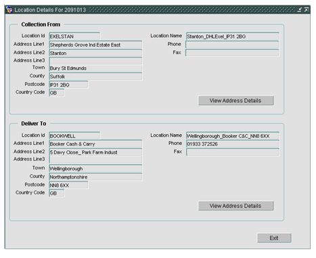Click the Booker Cash & Carry address field

95,144
